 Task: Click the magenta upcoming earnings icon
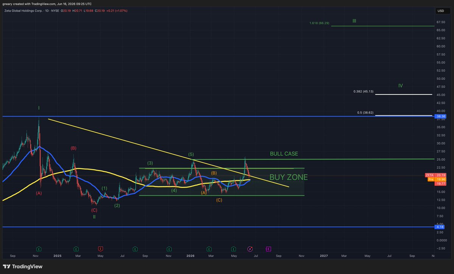(x=268, y=249)
